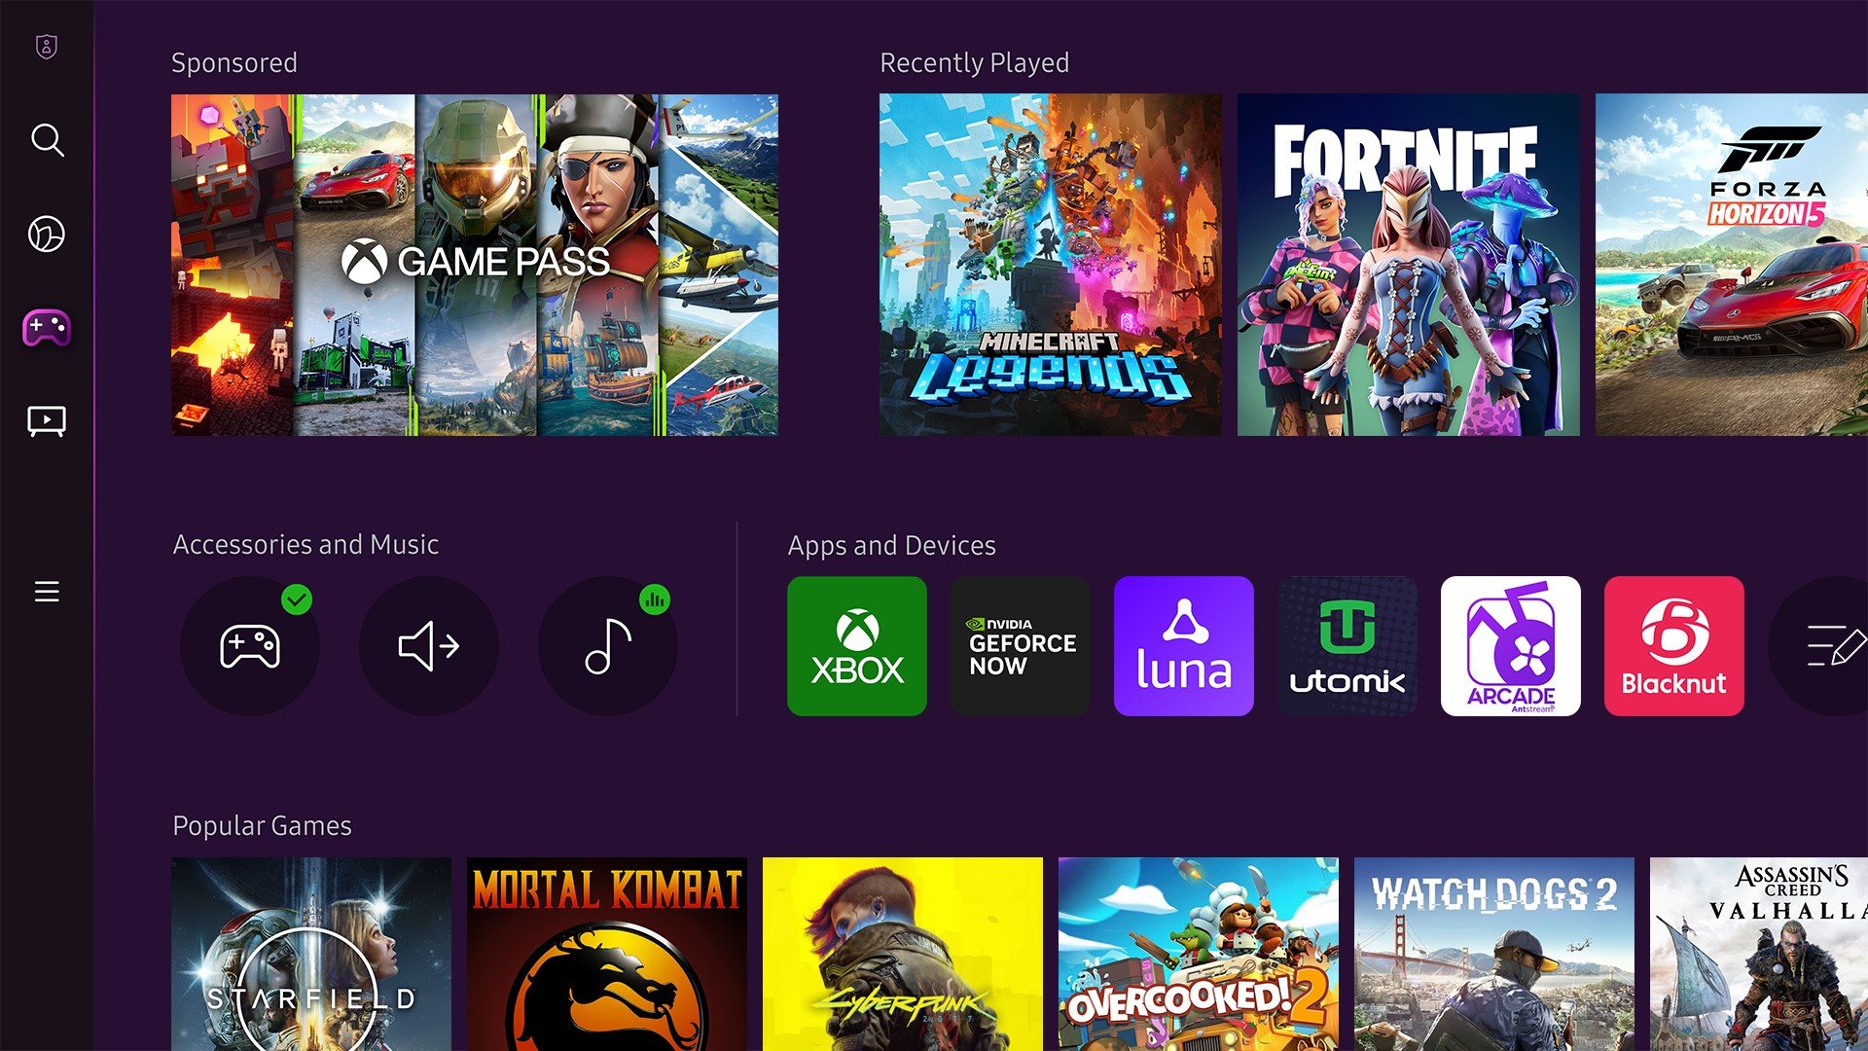Image resolution: width=1868 pixels, height=1051 pixels.
Task: Open the Search icon in the sidebar
Action: click(x=46, y=141)
